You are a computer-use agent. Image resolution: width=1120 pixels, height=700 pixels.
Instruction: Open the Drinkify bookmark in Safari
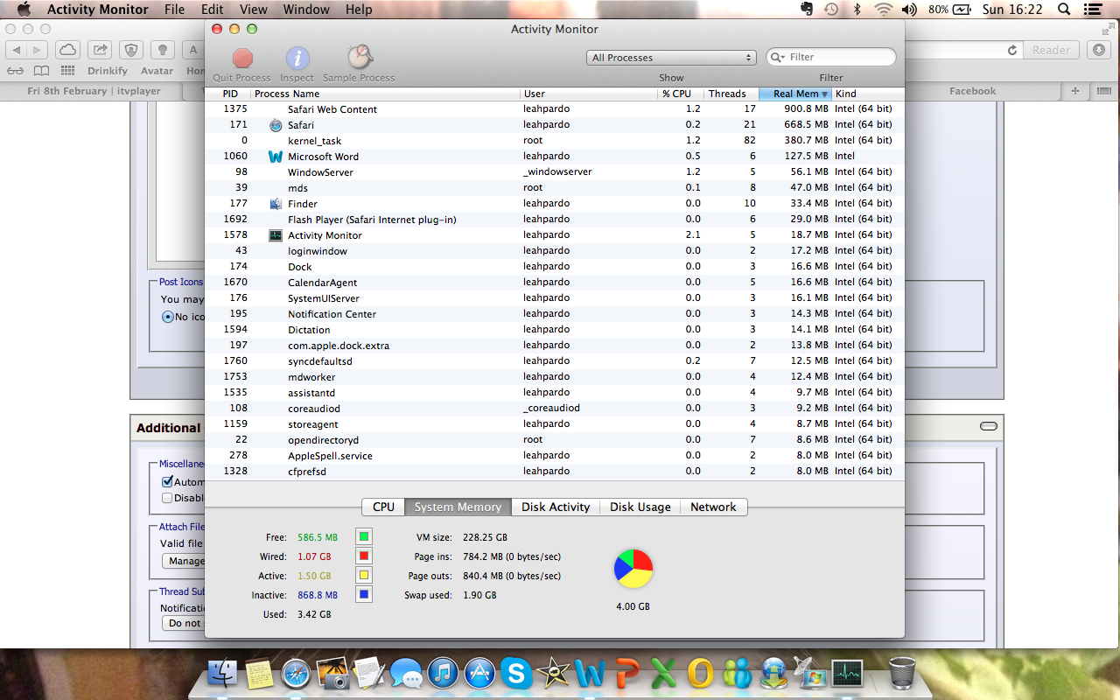(108, 71)
